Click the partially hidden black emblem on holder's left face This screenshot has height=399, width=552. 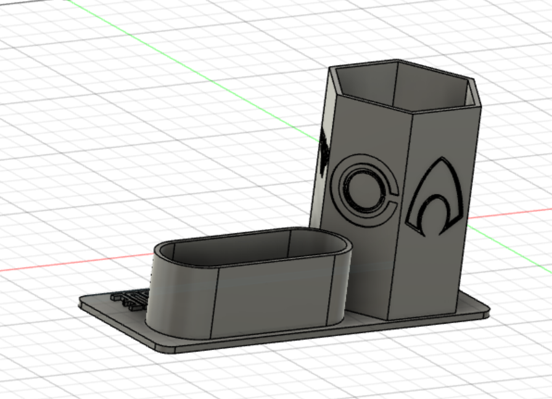click(324, 153)
